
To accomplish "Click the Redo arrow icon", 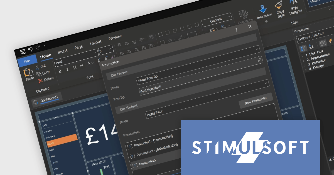I will pyautogui.click(x=38, y=47).
